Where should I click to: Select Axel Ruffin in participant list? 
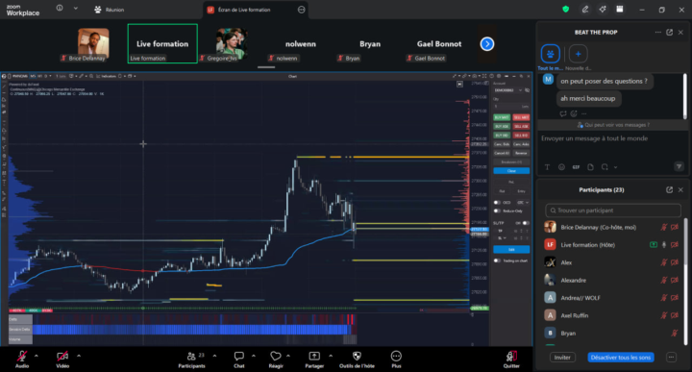pyautogui.click(x=612, y=315)
